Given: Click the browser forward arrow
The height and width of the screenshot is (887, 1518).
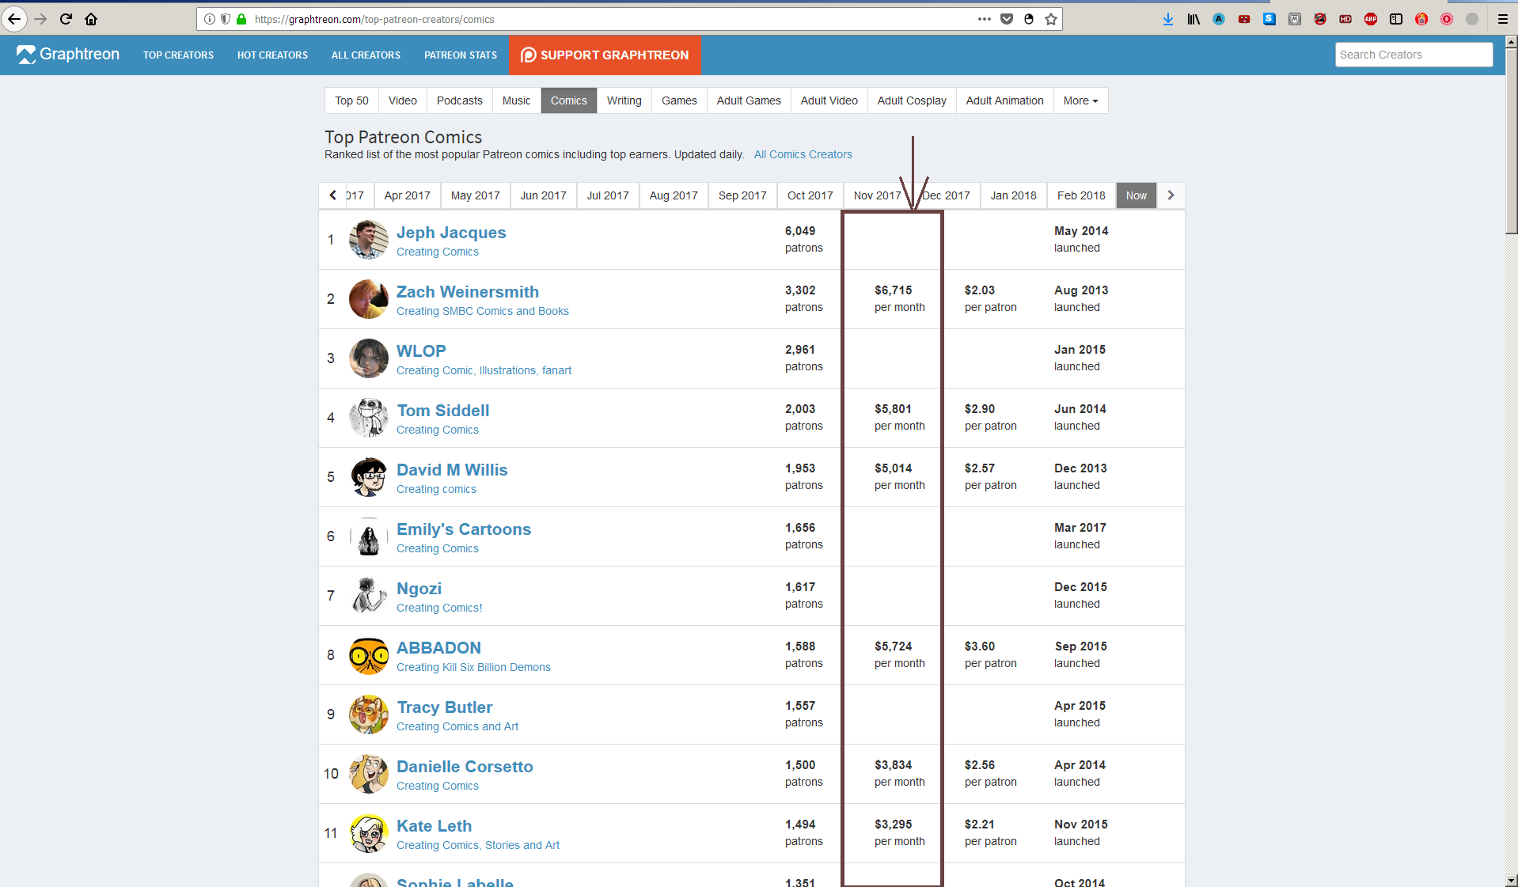Looking at the screenshot, I should click(x=40, y=19).
